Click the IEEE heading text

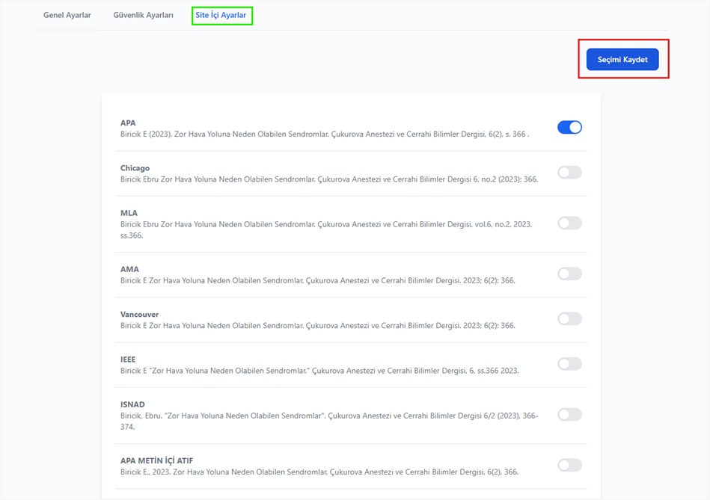(x=128, y=359)
